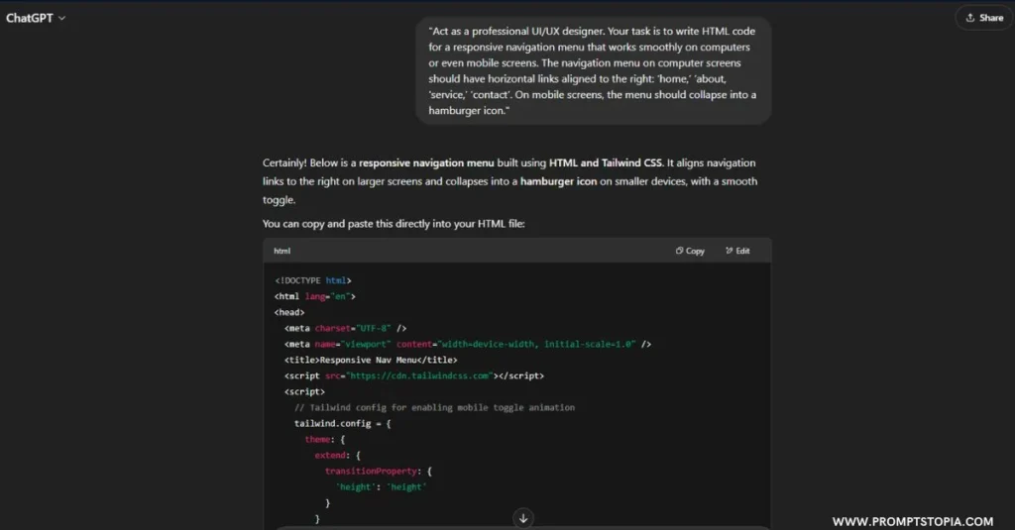Open the ChatGPT model selector dropdown
1015x530 pixels.
36,18
